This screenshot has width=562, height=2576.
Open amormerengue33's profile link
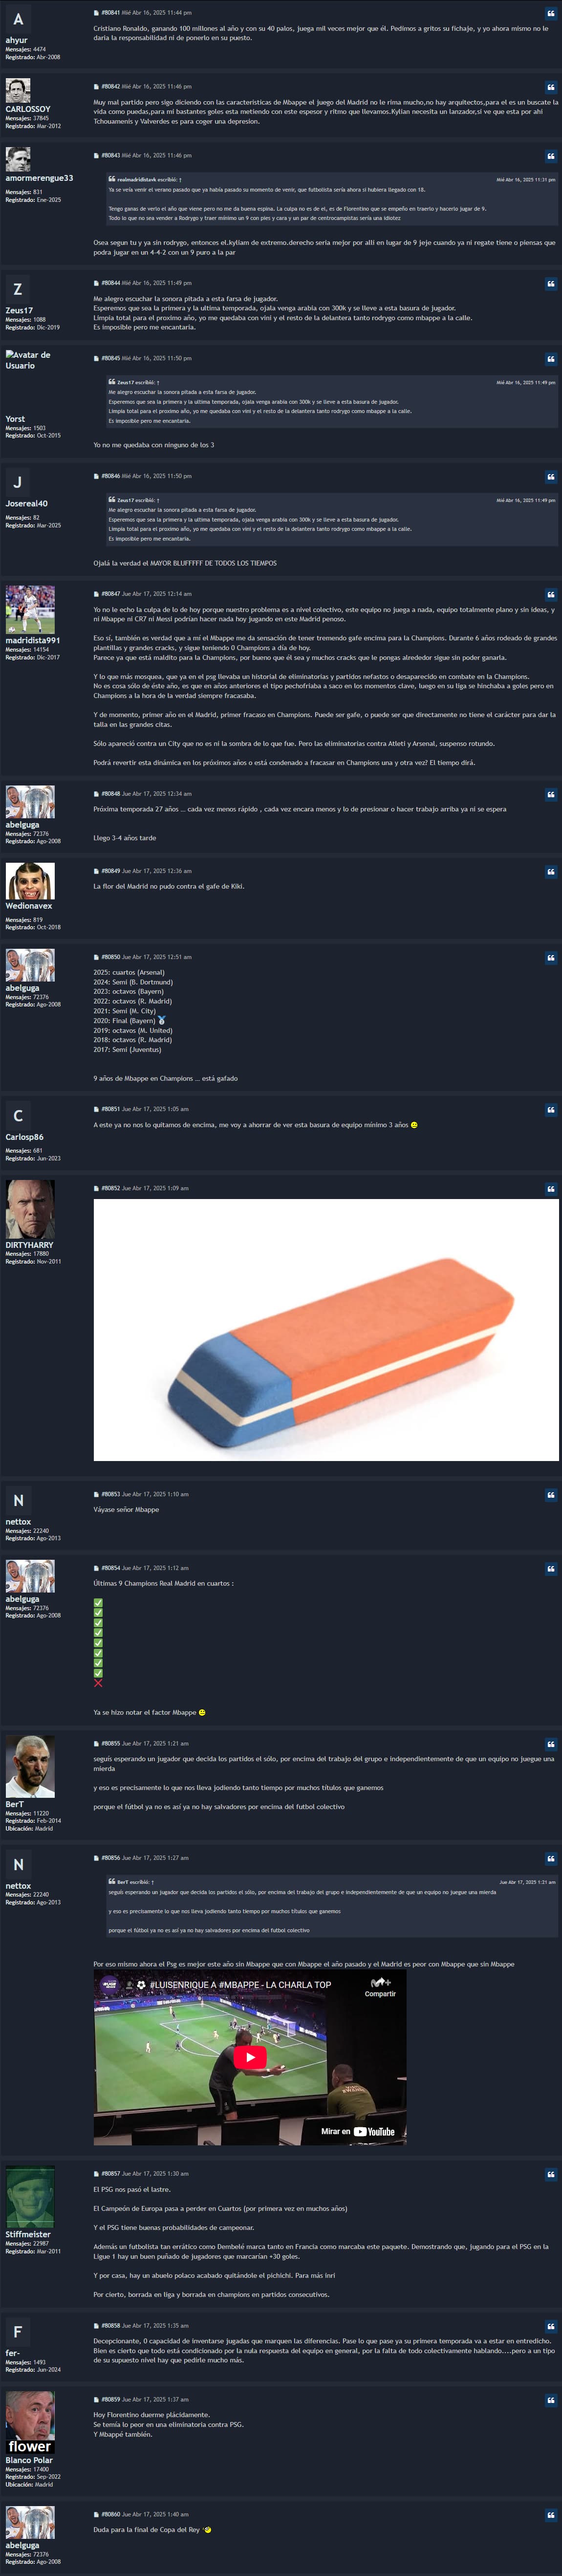click(x=39, y=178)
